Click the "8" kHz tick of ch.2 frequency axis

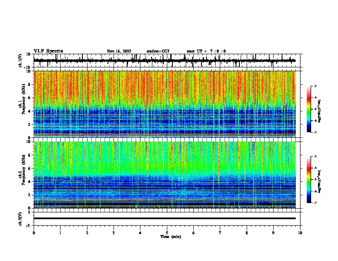[29, 155]
